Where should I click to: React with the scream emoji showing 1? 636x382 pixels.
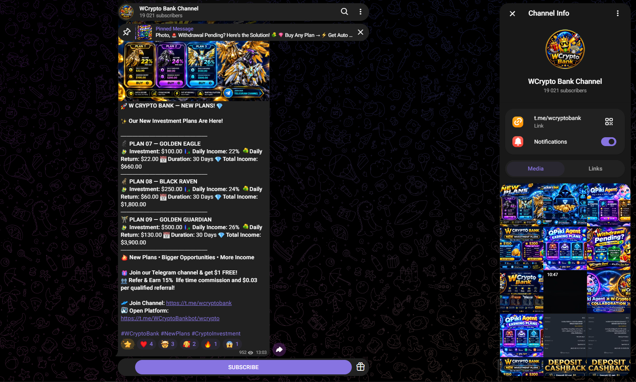click(x=232, y=344)
